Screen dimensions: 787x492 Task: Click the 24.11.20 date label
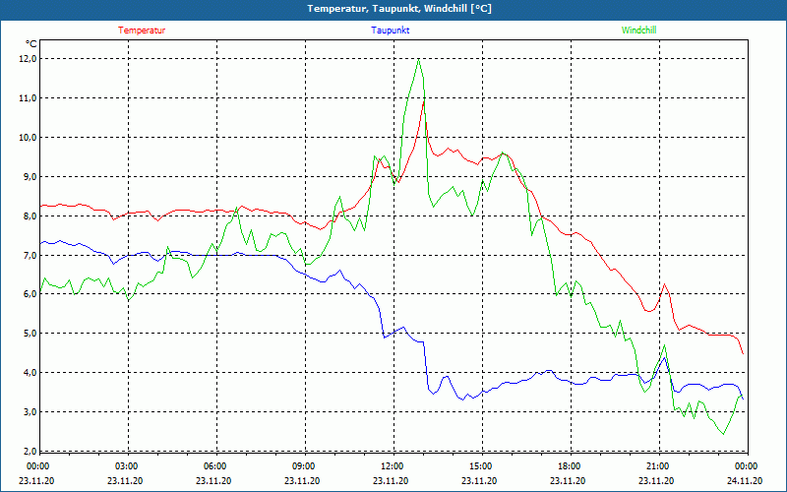pos(745,481)
